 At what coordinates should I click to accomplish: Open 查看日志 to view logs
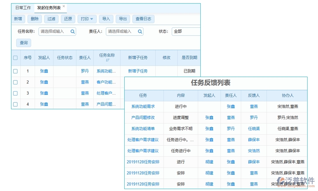coord(143,19)
